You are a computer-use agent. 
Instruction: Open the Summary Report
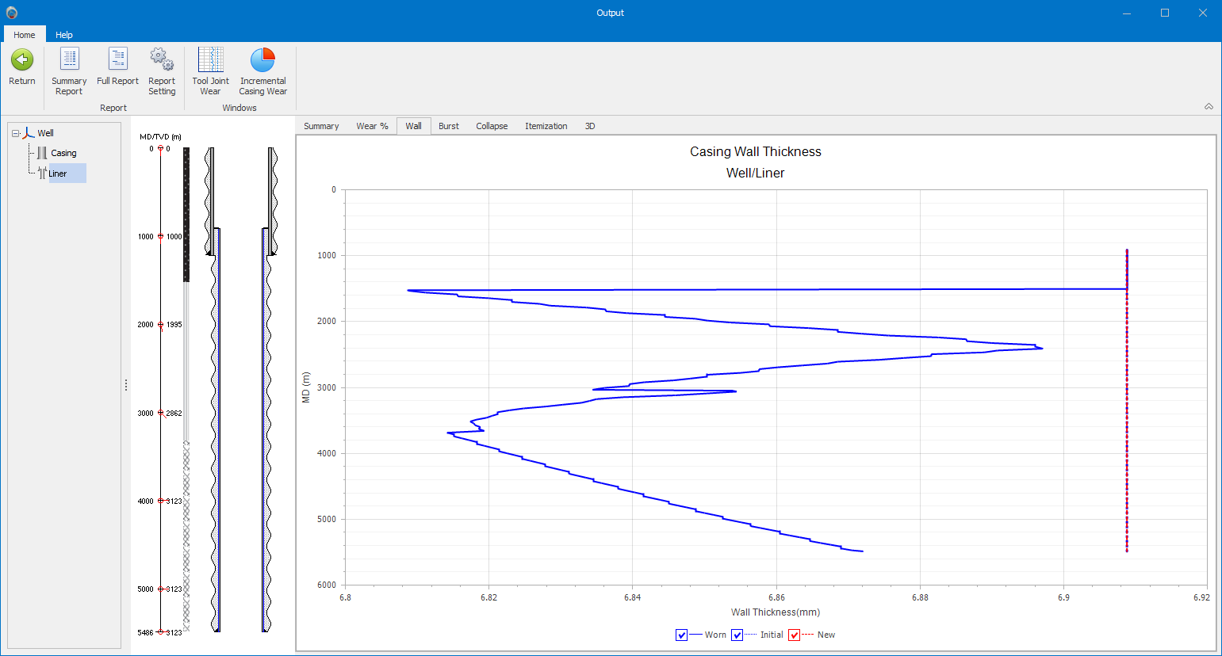[70, 60]
